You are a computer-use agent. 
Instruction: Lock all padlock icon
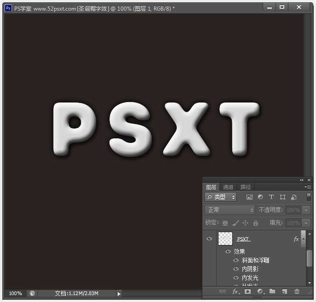click(x=256, y=222)
